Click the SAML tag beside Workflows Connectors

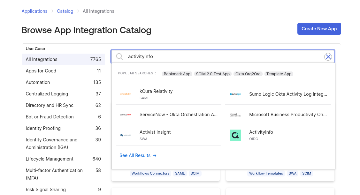180,173
